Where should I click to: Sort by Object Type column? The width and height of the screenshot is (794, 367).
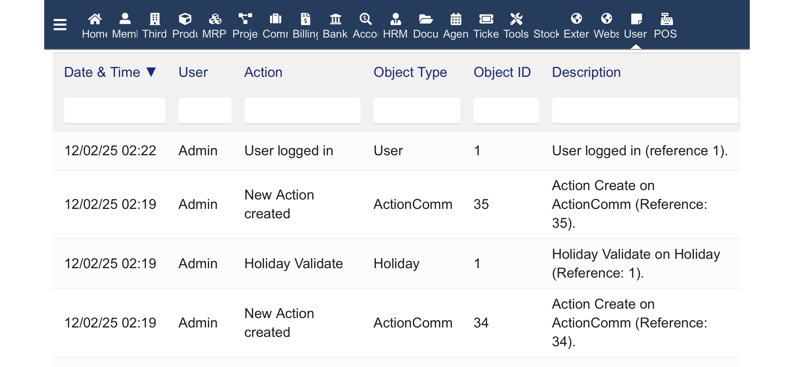coord(410,72)
